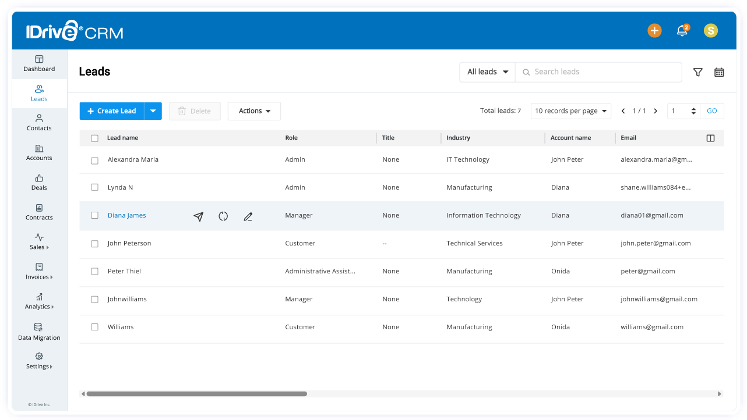747x420 pixels.
Task: Go to Deals in the sidebar
Action: [38, 181]
